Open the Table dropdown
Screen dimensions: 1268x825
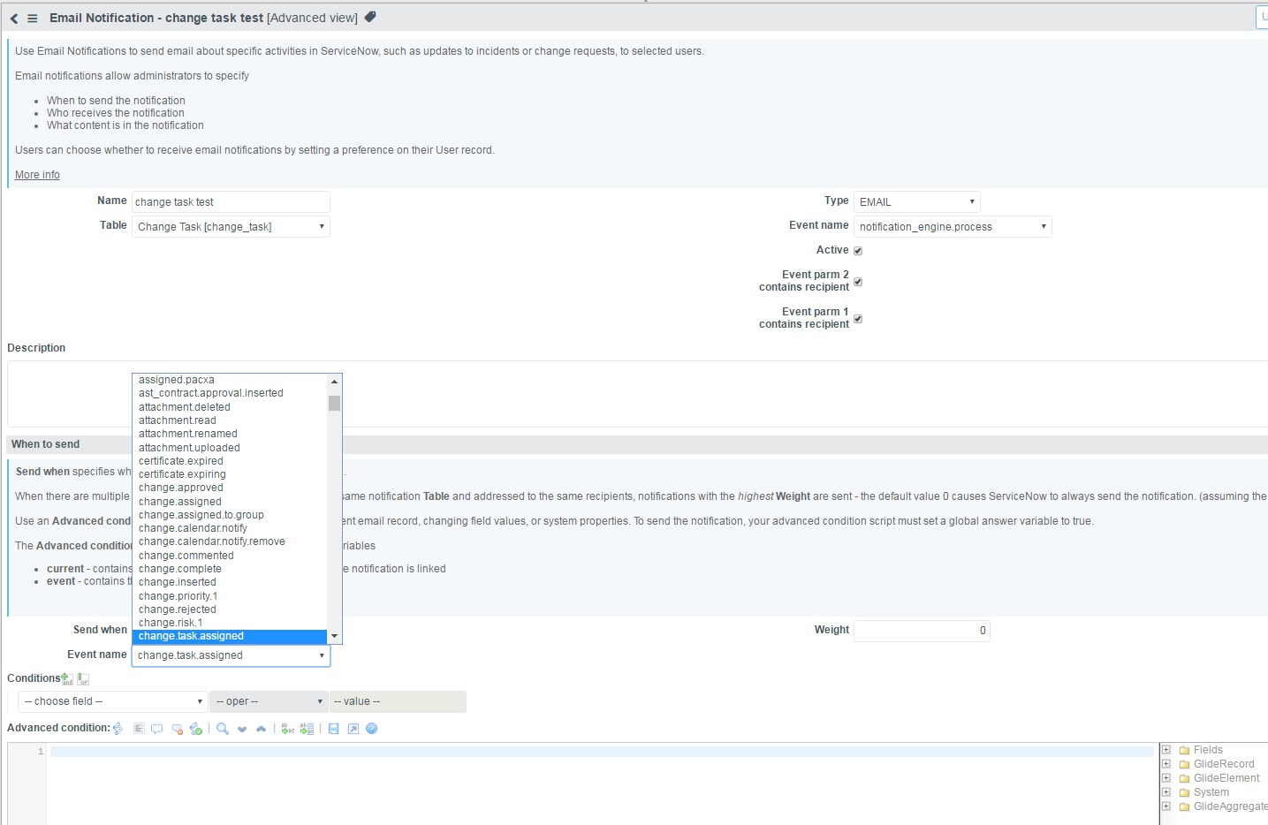click(231, 227)
